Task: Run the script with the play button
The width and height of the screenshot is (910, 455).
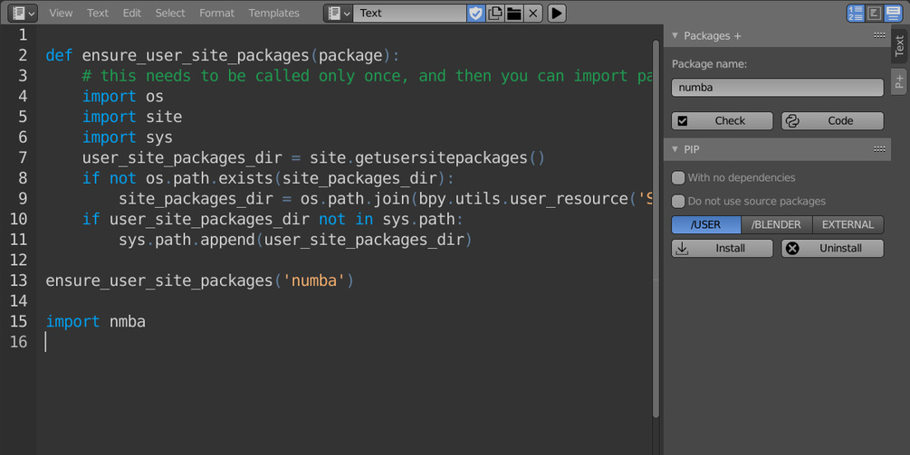Action: click(557, 14)
